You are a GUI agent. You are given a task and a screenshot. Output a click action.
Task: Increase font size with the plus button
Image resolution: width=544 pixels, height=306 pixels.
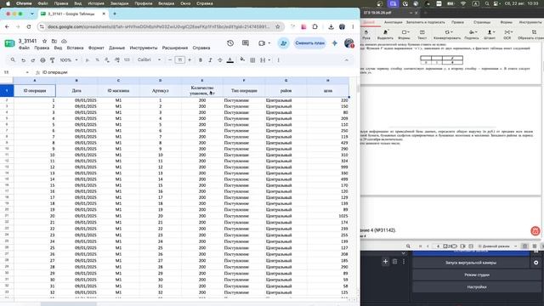190,60
